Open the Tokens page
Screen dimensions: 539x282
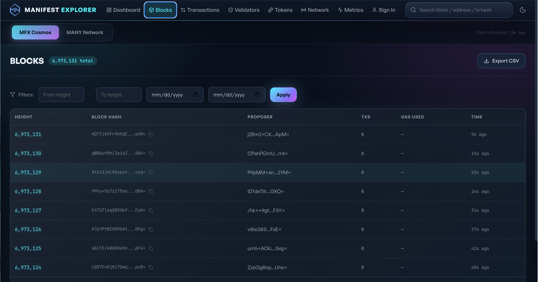(280, 10)
